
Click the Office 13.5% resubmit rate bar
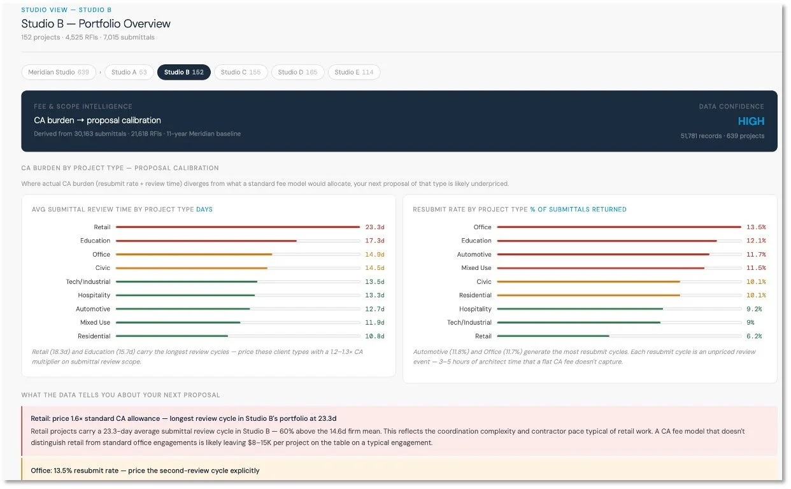[x=619, y=227]
